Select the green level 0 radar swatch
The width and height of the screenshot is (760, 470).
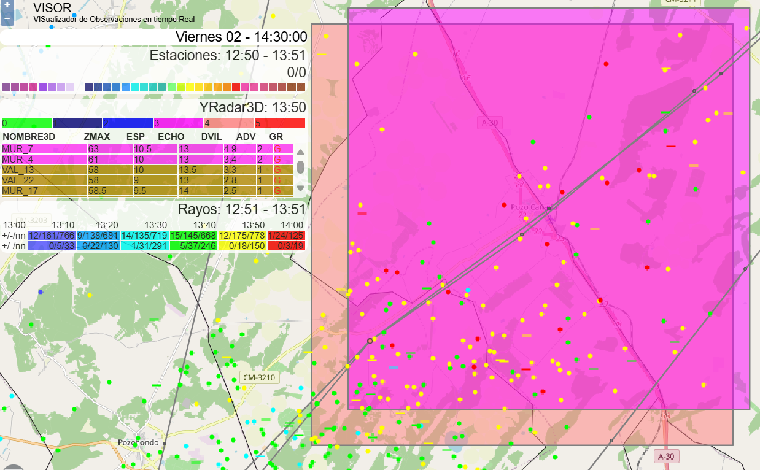(26, 123)
